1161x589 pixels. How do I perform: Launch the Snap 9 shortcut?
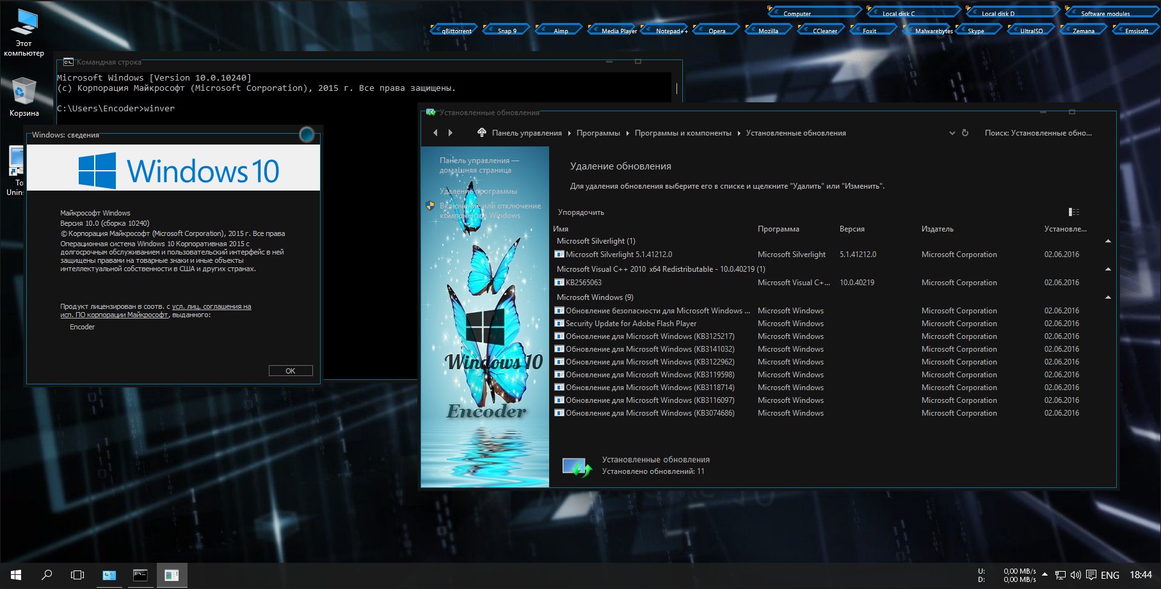tap(506, 30)
